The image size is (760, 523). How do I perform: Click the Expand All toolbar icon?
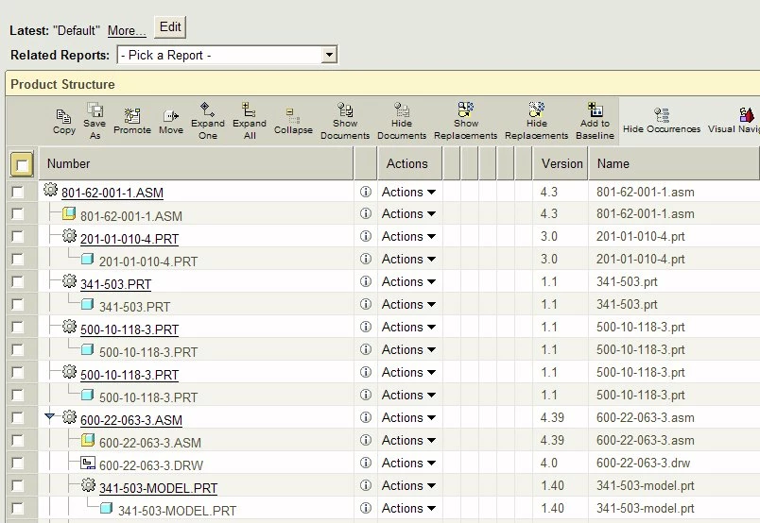click(250, 110)
